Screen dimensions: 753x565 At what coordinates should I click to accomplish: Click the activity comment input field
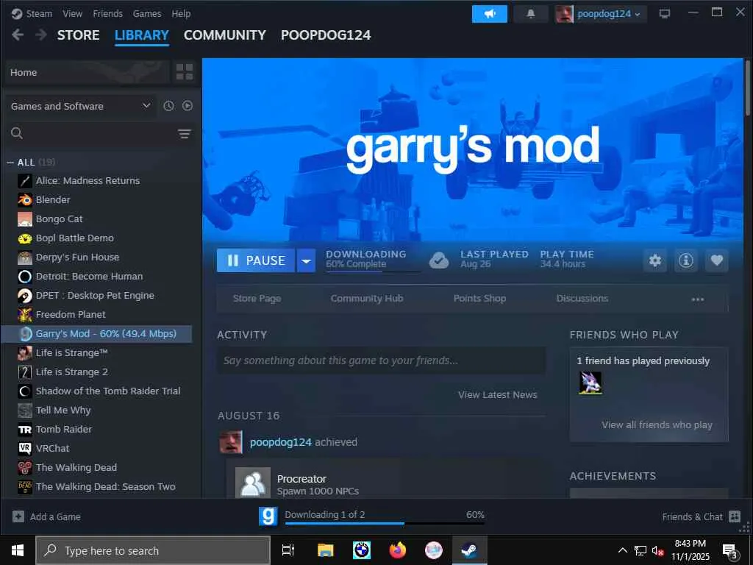pos(382,360)
